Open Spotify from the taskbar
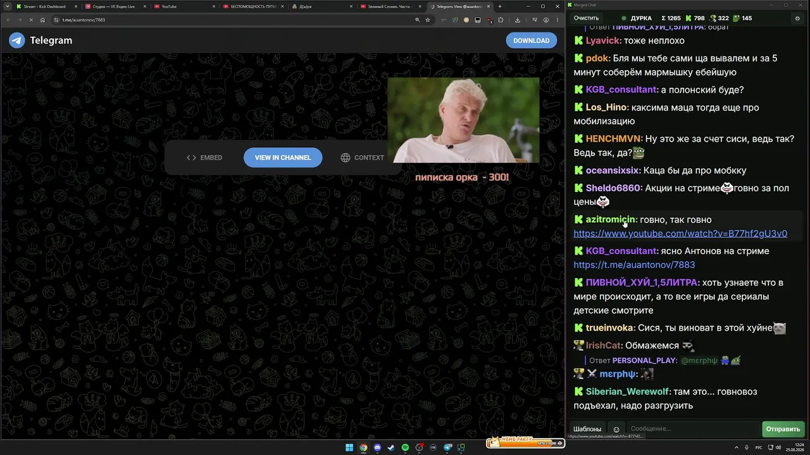 coord(405,447)
